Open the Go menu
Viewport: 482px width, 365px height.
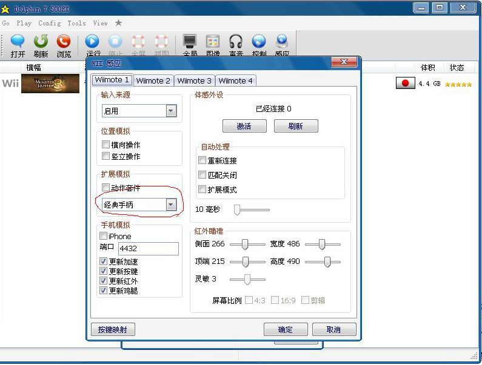[6, 23]
